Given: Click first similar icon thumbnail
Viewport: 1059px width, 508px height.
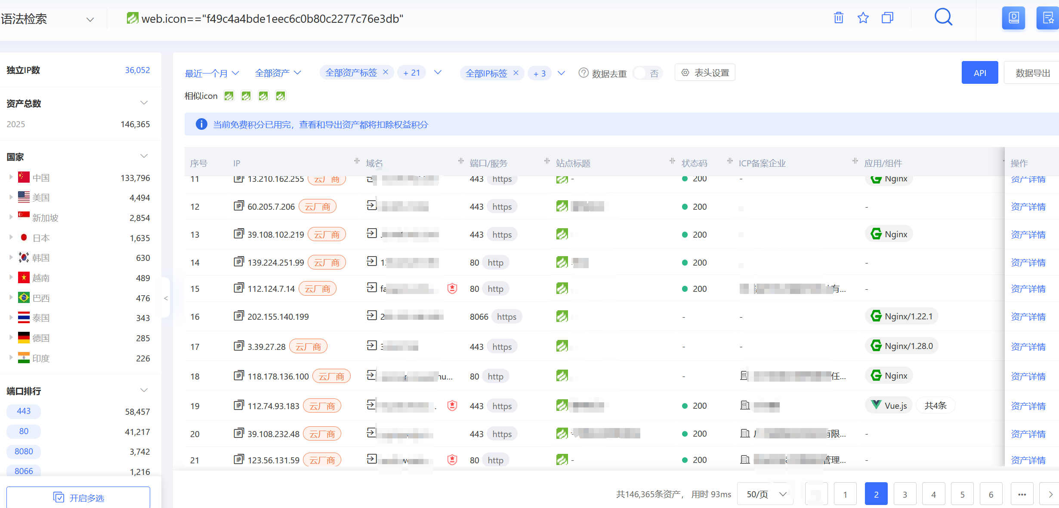Looking at the screenshot, I should point(229,96).
